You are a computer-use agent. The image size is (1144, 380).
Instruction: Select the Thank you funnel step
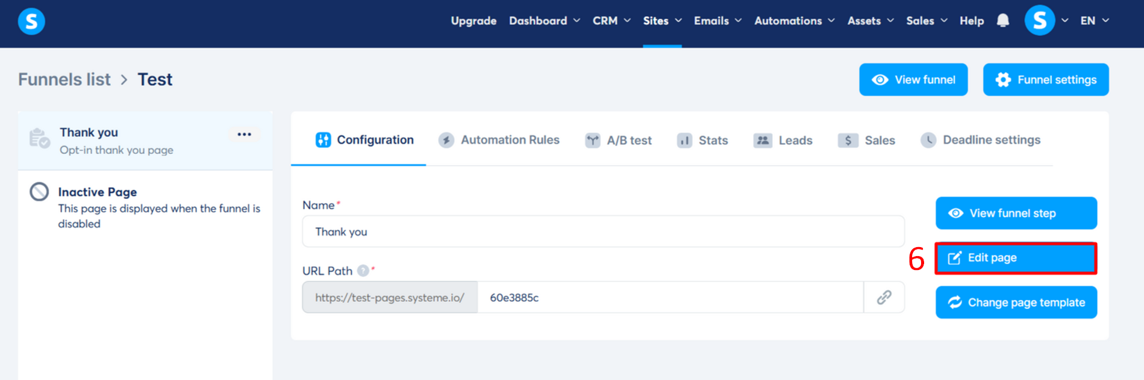[x=145, y=141]
